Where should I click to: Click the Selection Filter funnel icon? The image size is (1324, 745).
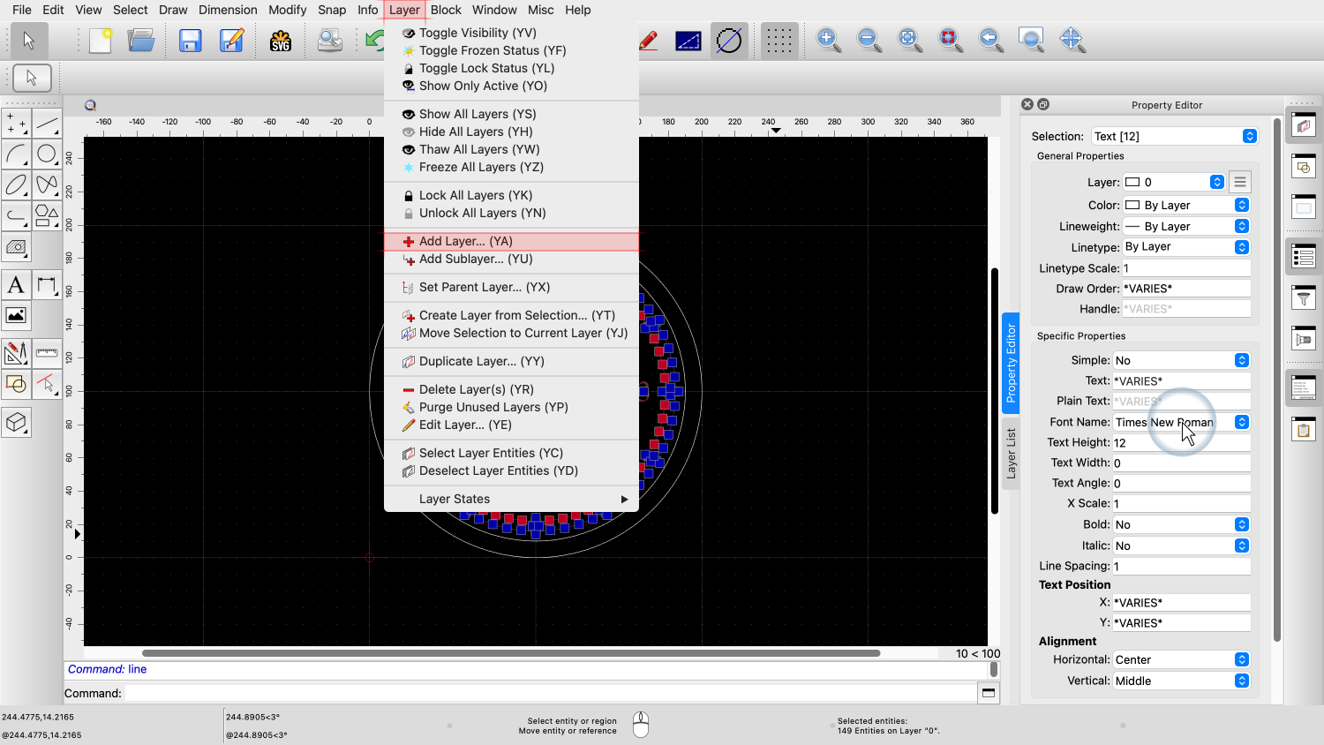[1304, 299]
